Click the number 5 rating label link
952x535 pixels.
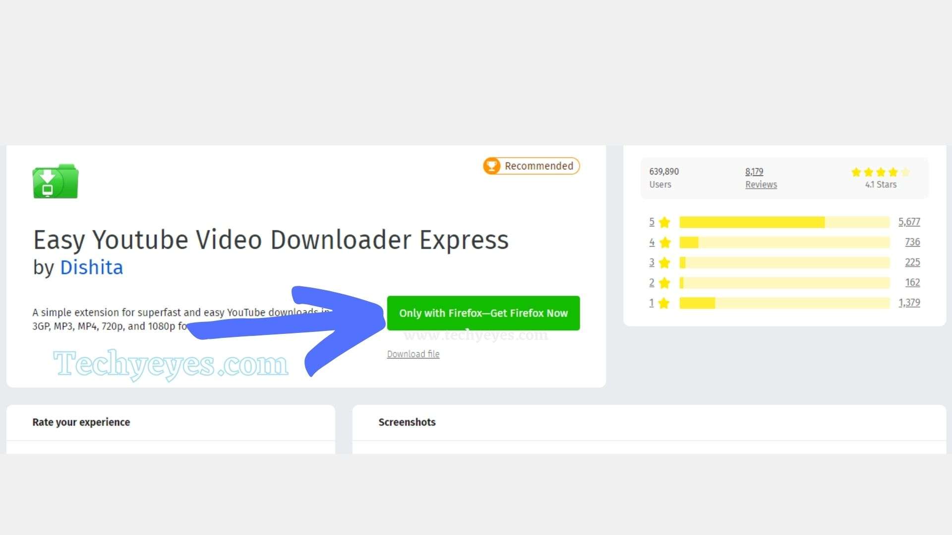coord(652,222)
